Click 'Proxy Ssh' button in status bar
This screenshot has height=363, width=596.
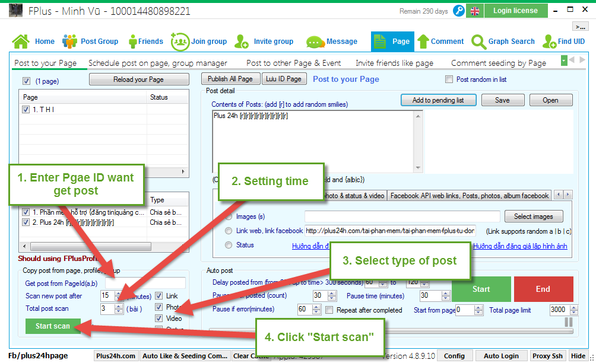547,356
